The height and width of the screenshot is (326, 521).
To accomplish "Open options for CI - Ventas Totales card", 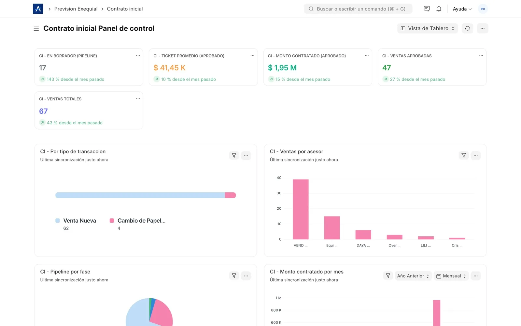I will pos(138,99).
